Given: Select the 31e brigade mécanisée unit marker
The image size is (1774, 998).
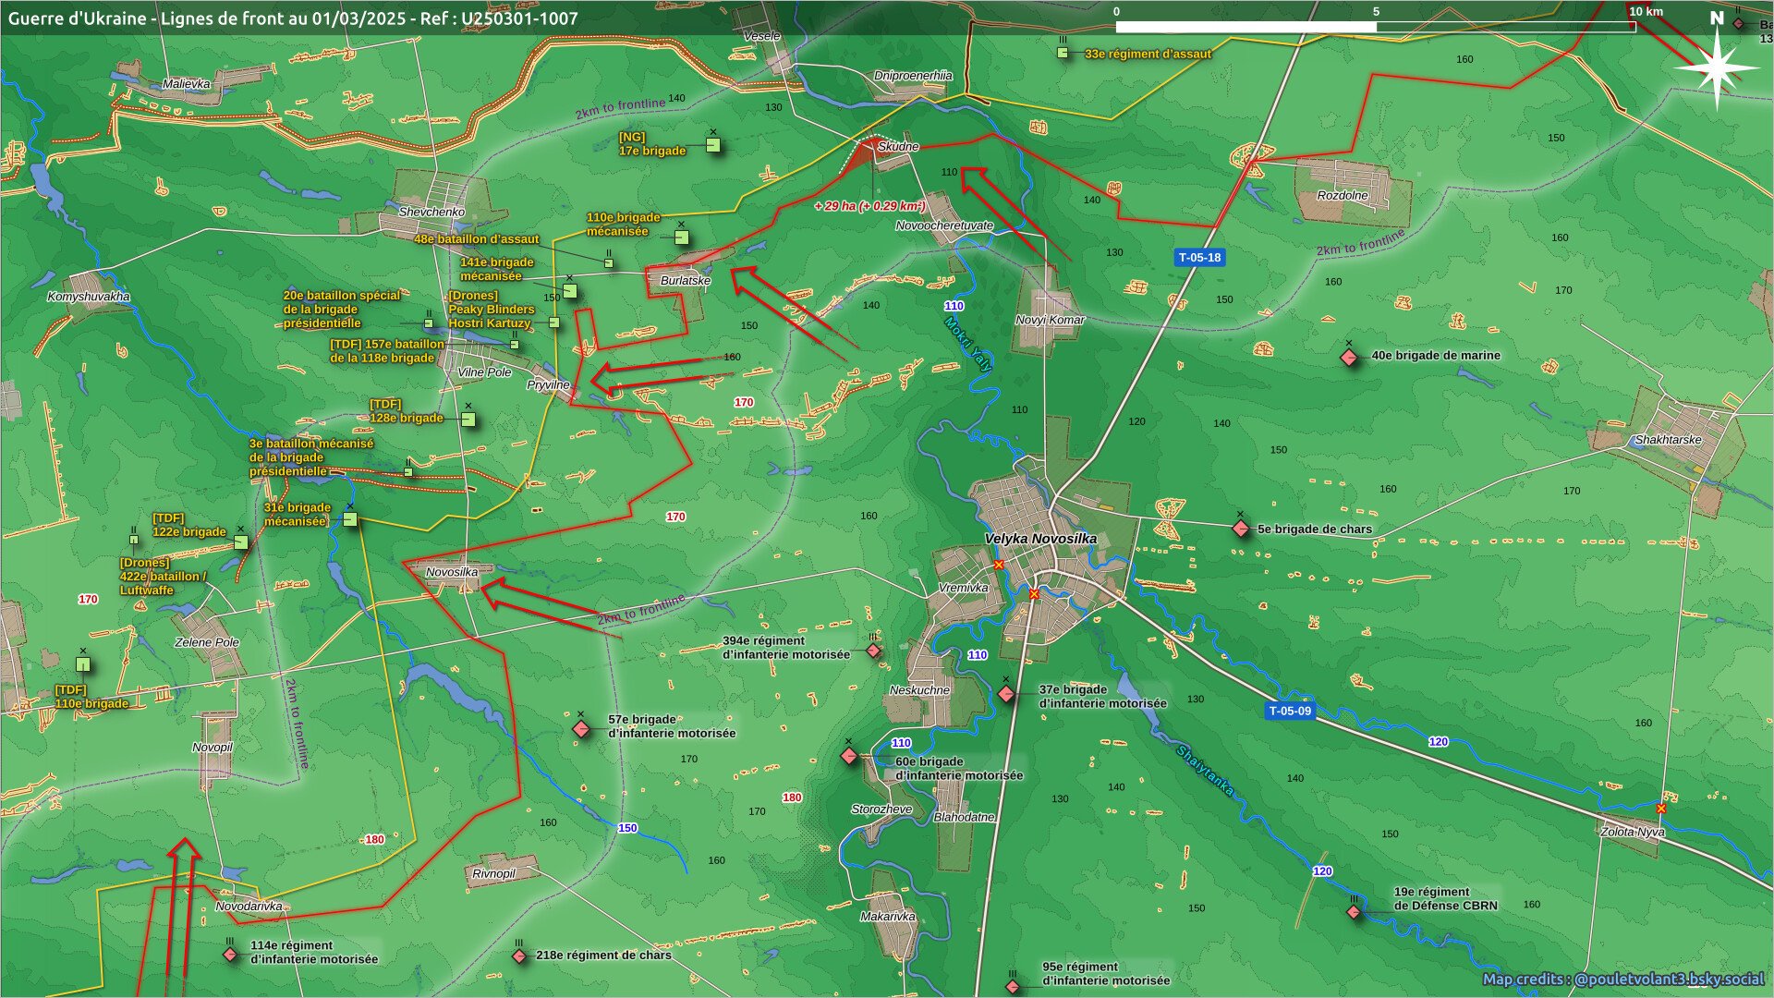Looking at the screenshot, I should (x=350, y=519).
